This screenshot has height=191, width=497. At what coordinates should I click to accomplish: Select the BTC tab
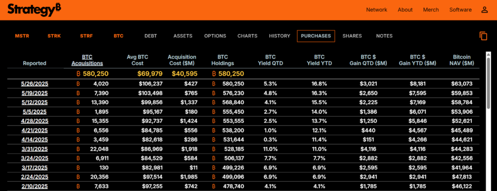[118, 36]
